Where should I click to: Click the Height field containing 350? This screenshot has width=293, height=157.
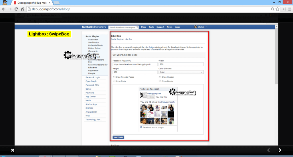(135, 72)
